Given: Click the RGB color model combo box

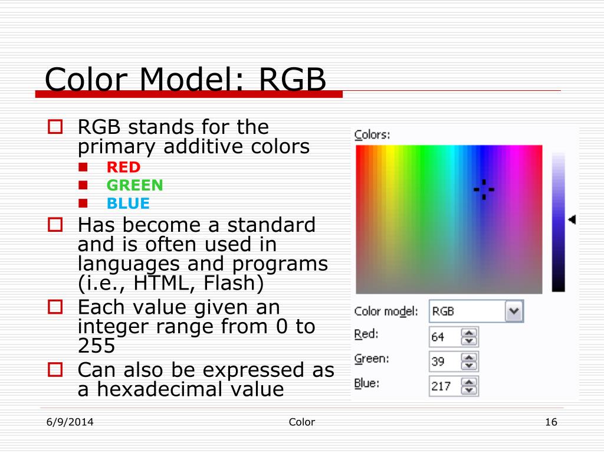Looking at the screenshot, I should (x=476, y=311).
